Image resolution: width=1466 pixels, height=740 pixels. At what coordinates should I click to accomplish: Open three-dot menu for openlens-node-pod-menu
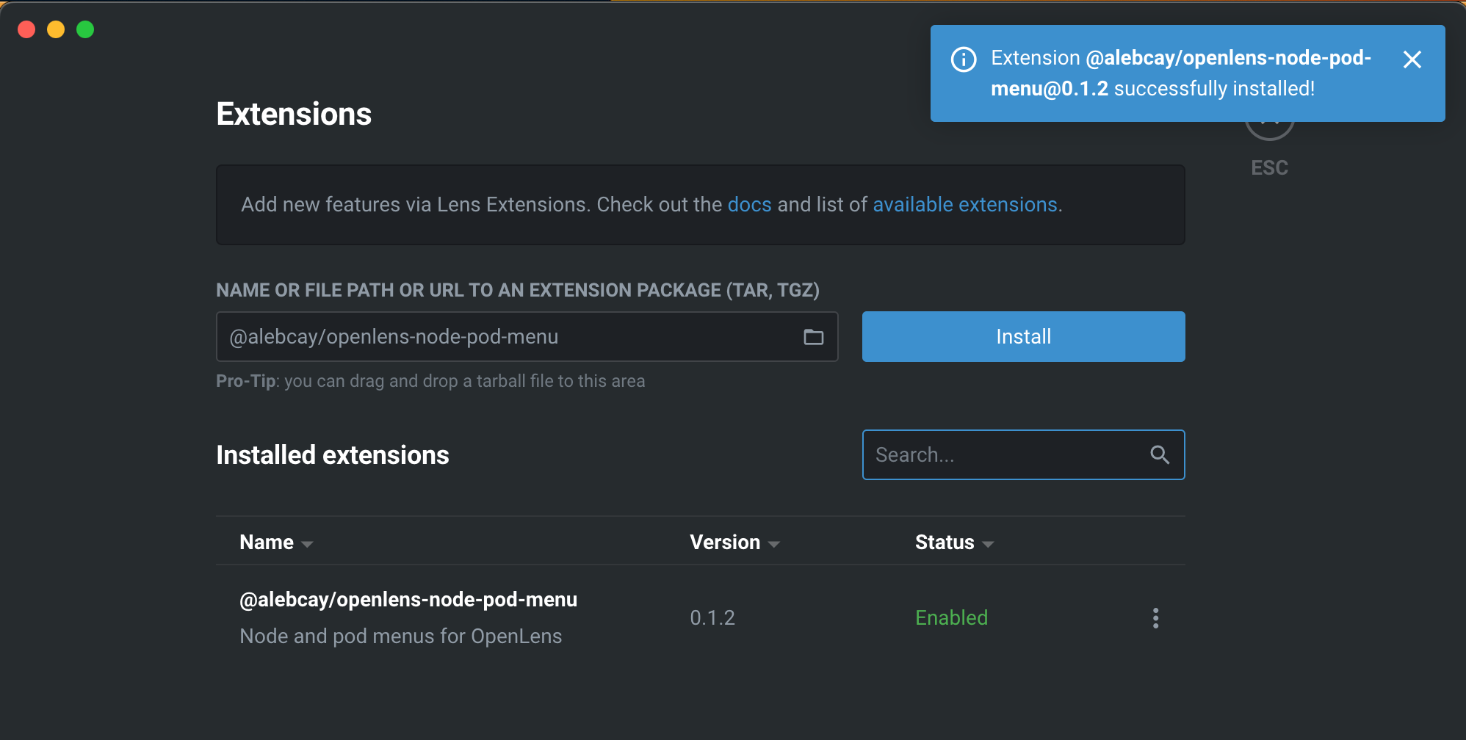pyautogui.click(x=1155, y=618)
